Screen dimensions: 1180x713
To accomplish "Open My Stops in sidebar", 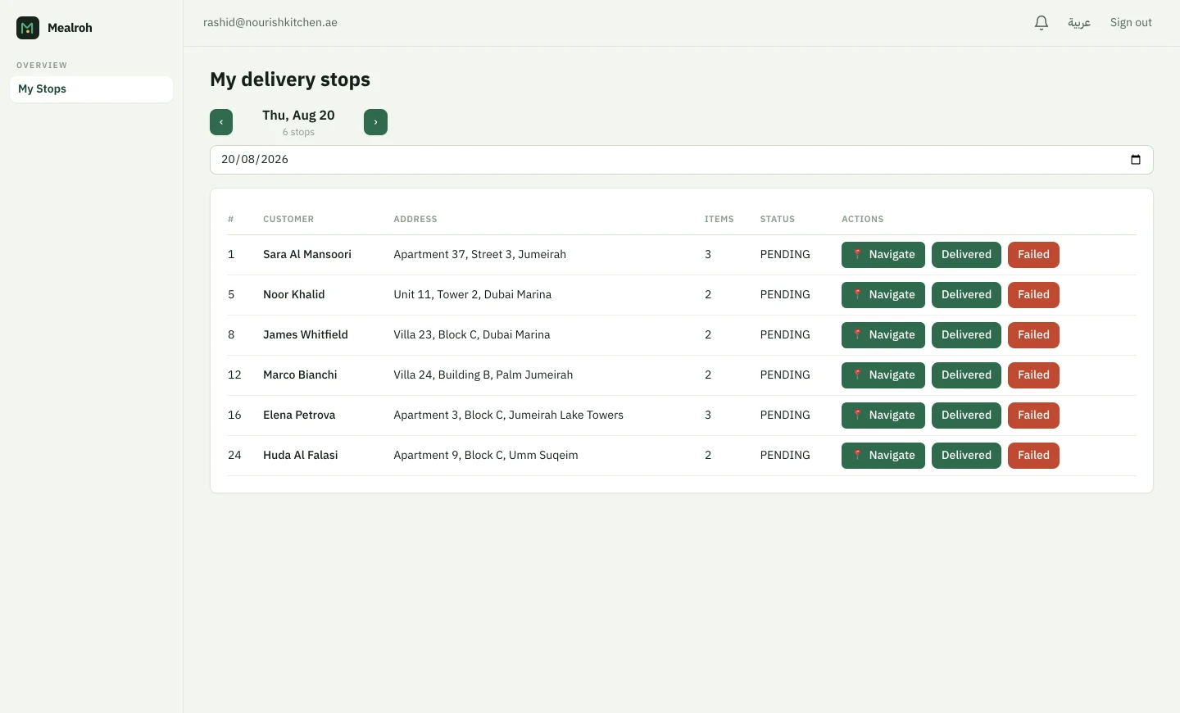I will [91, 89].
